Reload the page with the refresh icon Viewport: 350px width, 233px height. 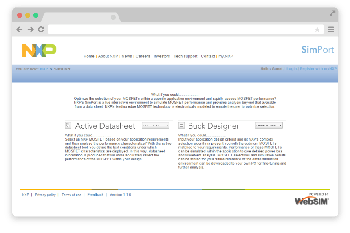click(x=41, y=29)
